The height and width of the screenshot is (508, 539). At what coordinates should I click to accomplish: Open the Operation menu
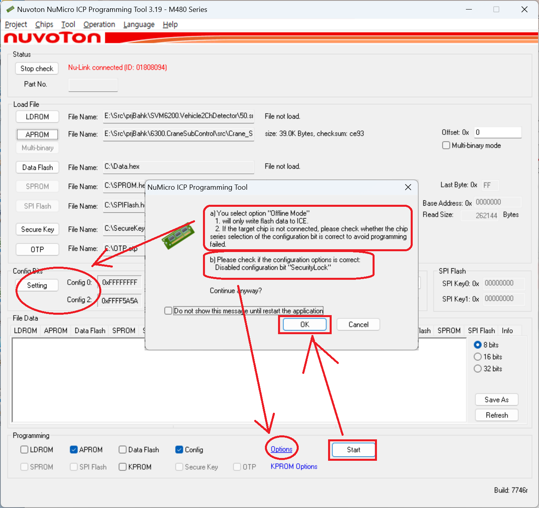99,25
